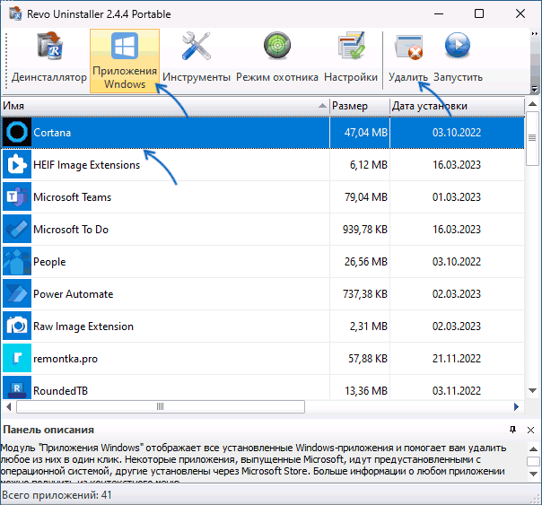Select Приложения Windows toolbar button

tap(125, 61)
